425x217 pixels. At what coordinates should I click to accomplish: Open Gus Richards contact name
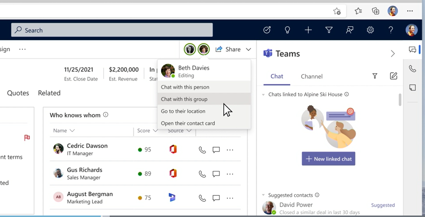84,170
